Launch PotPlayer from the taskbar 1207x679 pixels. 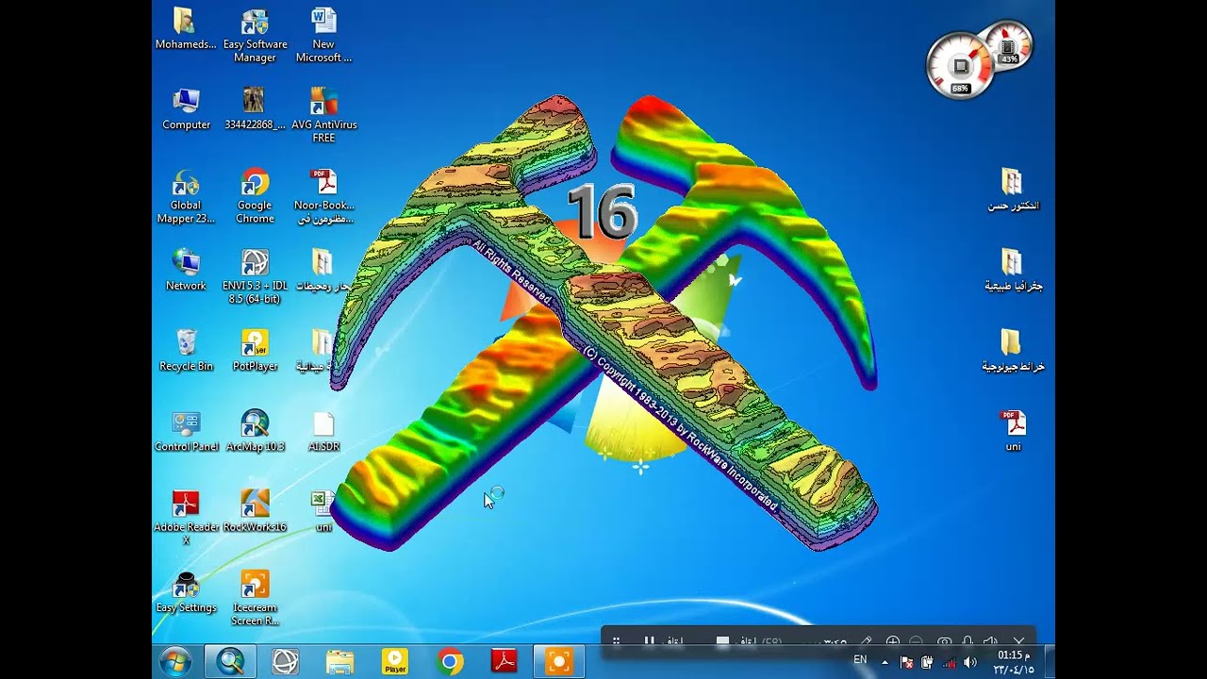tap(395, 662)
